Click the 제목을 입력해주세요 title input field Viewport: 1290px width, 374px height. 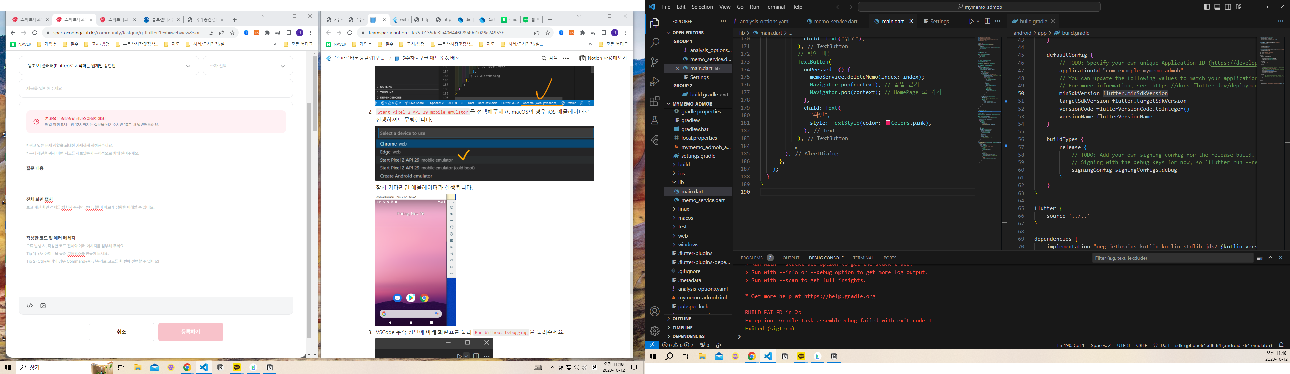click(156, 89)
